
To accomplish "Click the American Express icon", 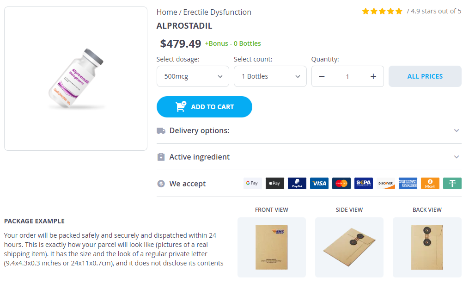I will click(408, 184).
